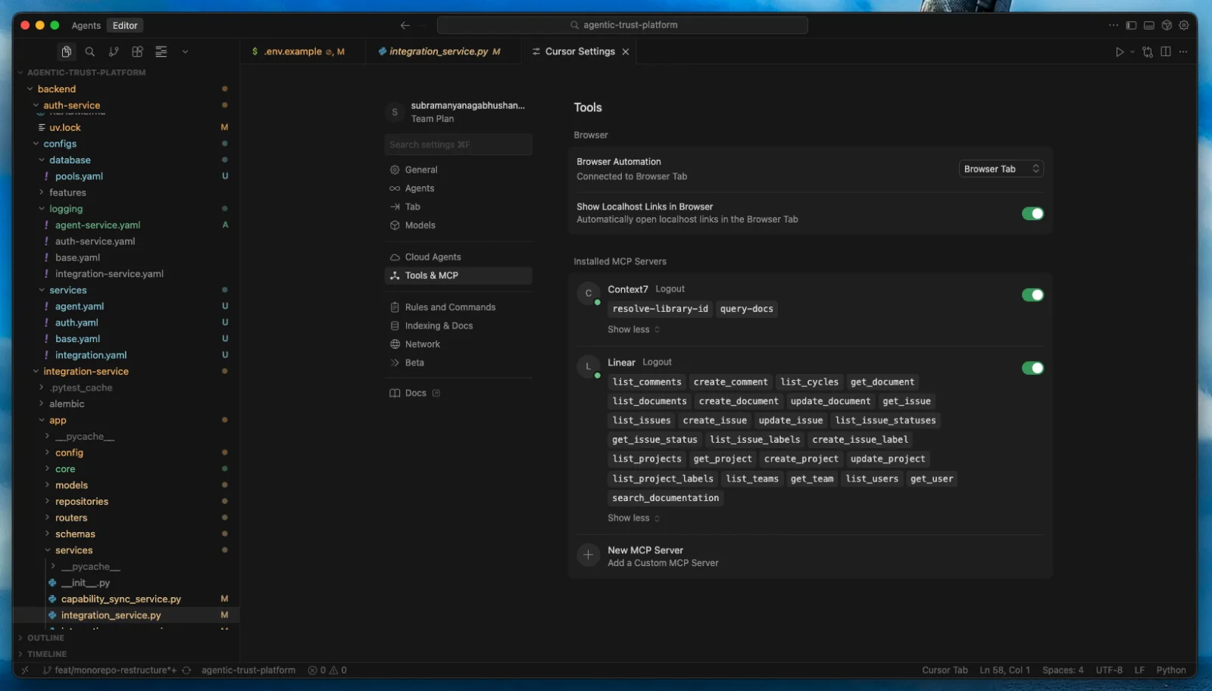Open Beta settings section
Screen dimensions: 1212x691
(x=458, y=363)
